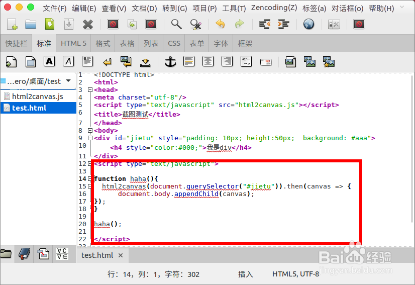
Task: Save the current file with green arrow icon
Action: [x=50, y=24]
